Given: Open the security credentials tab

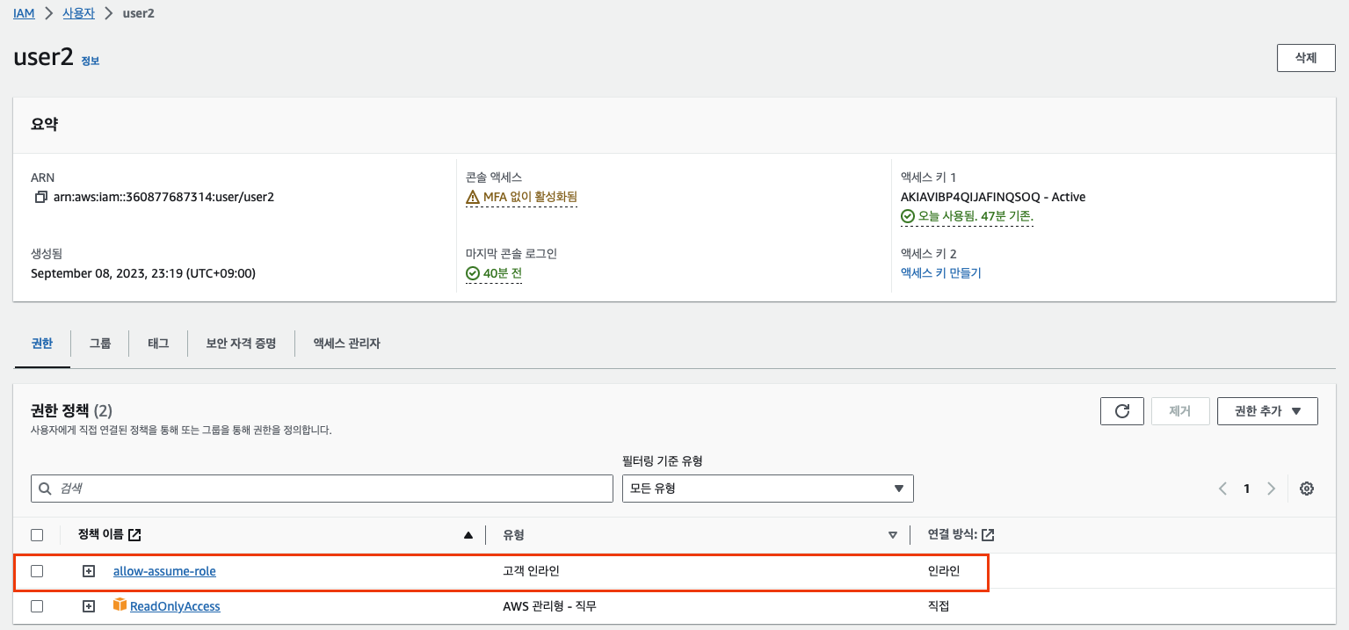Looking at the screenshot, I should (x=241, y=344).
